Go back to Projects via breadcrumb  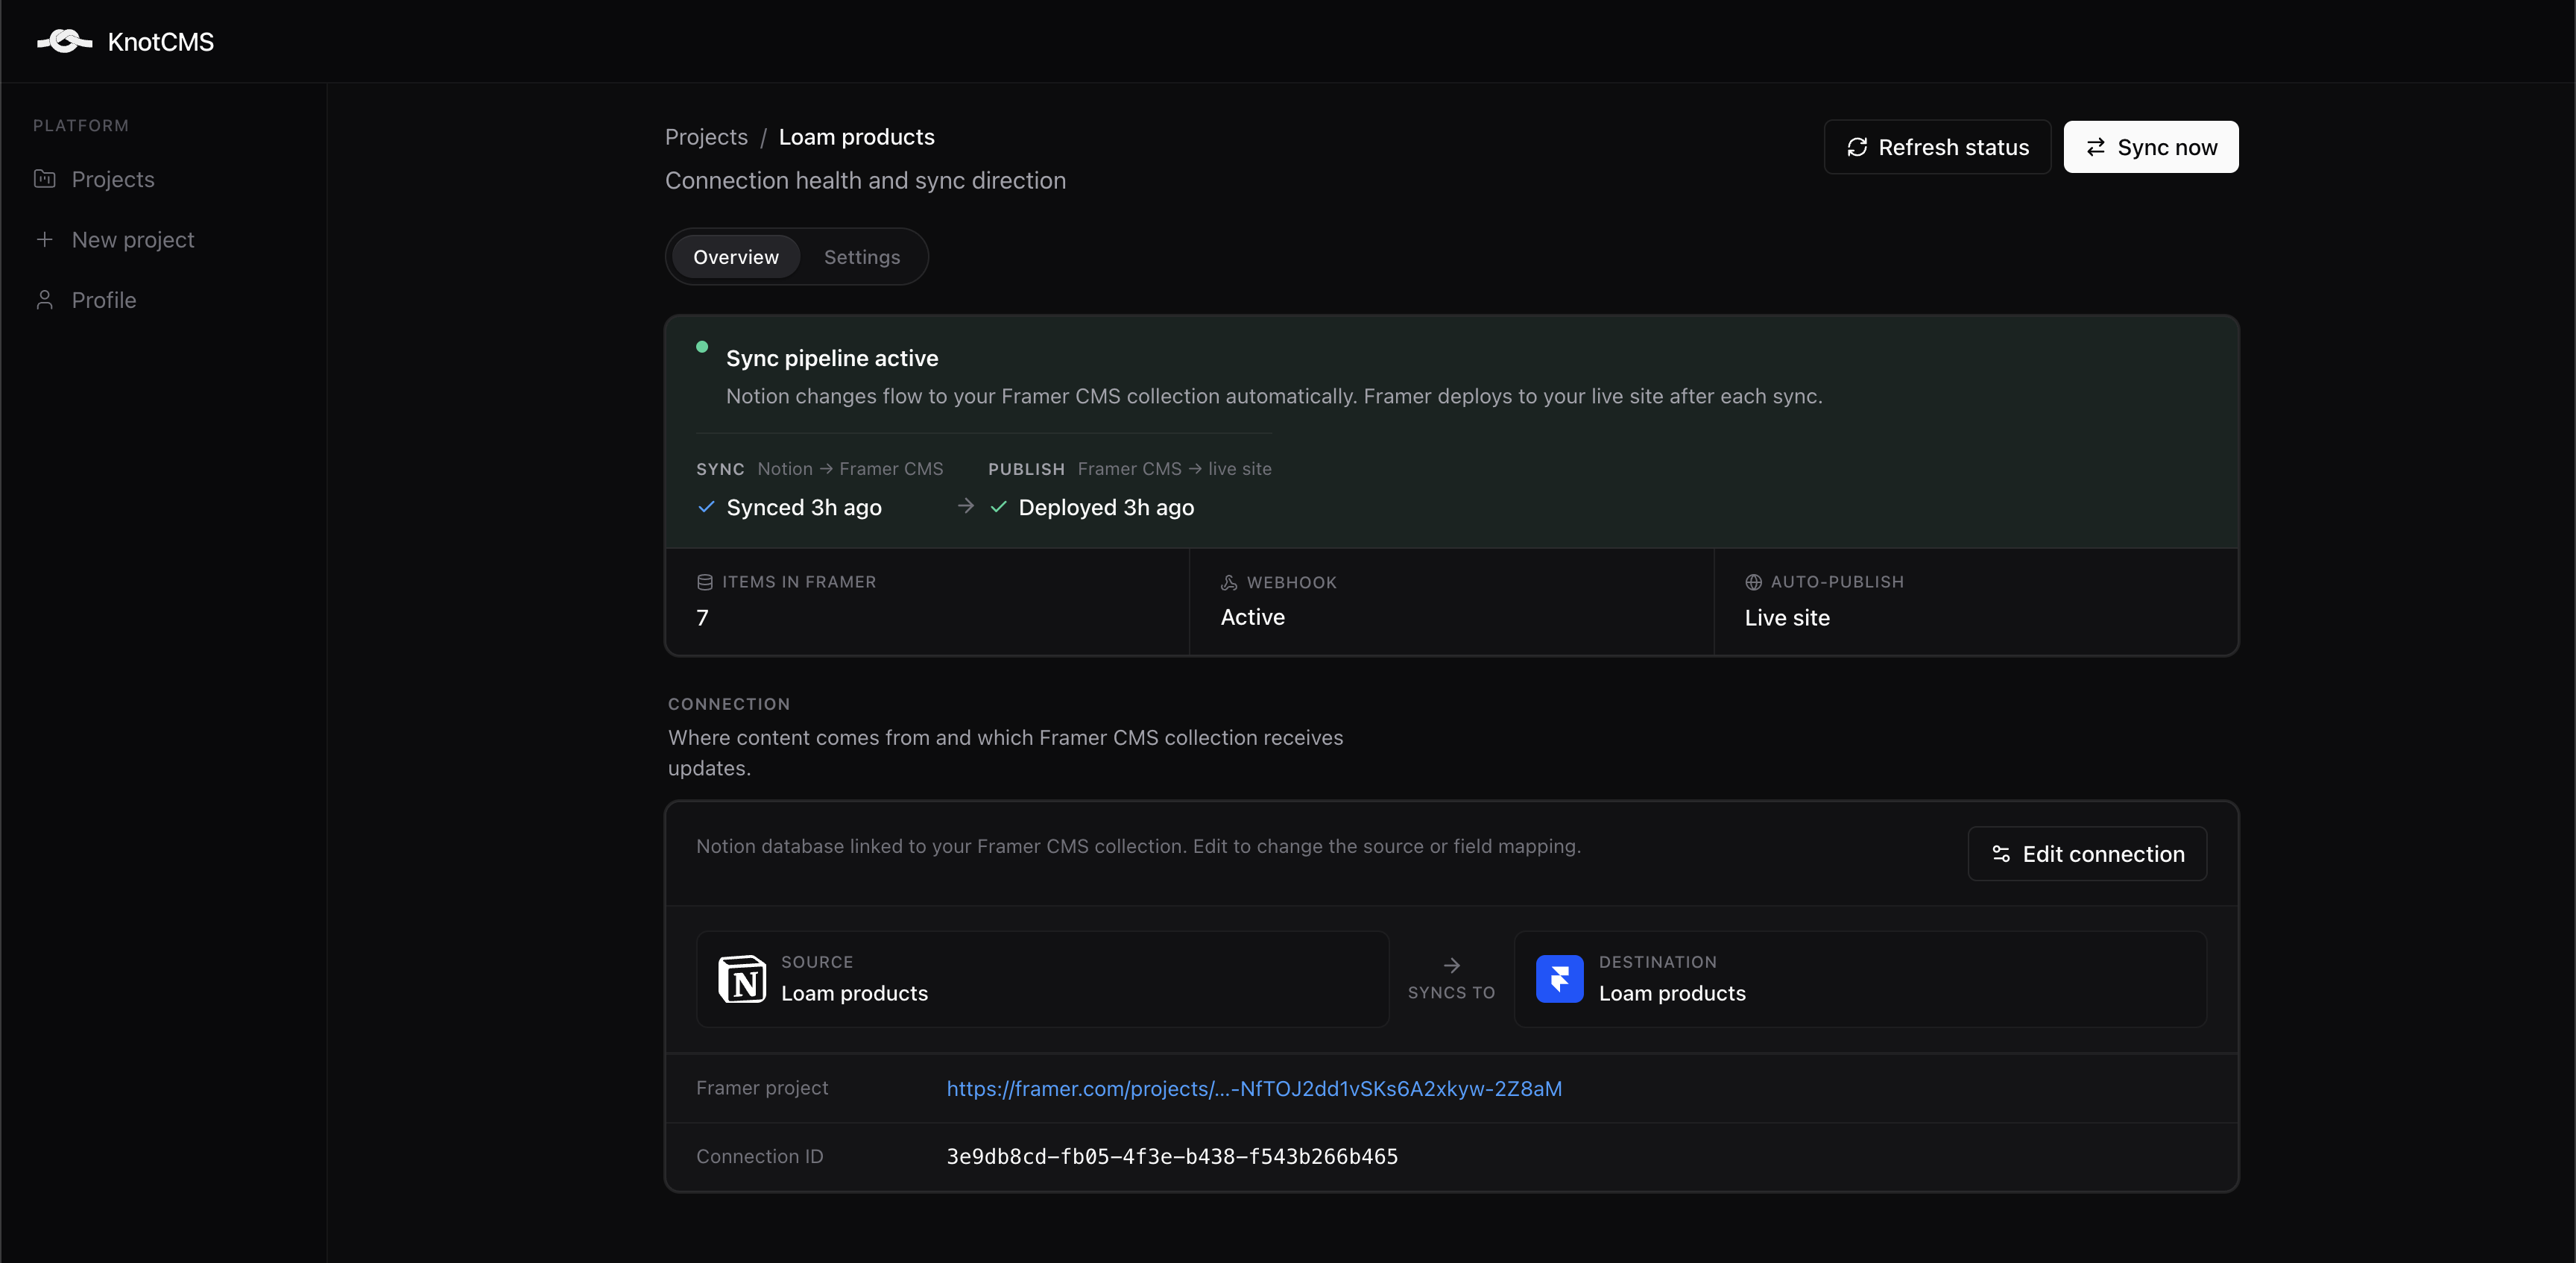(706, 137)
